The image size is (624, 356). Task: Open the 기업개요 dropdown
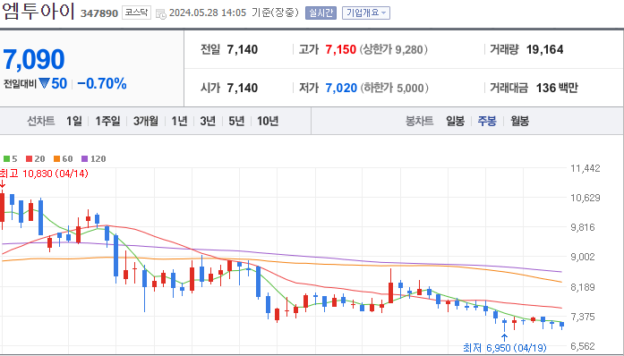(x=366, y=13)
